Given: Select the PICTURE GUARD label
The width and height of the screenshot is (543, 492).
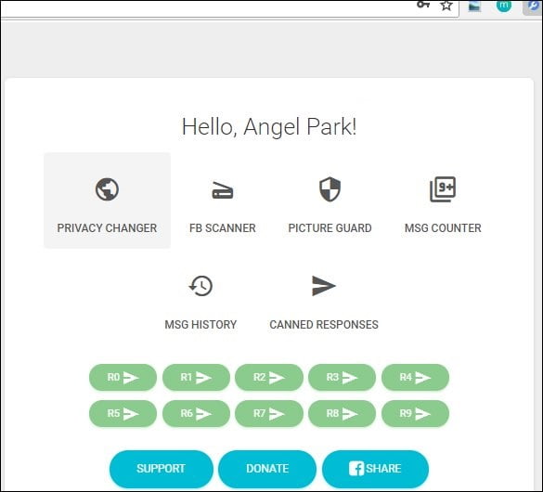Looking at the screenshot, I should (x=330, y=227).
